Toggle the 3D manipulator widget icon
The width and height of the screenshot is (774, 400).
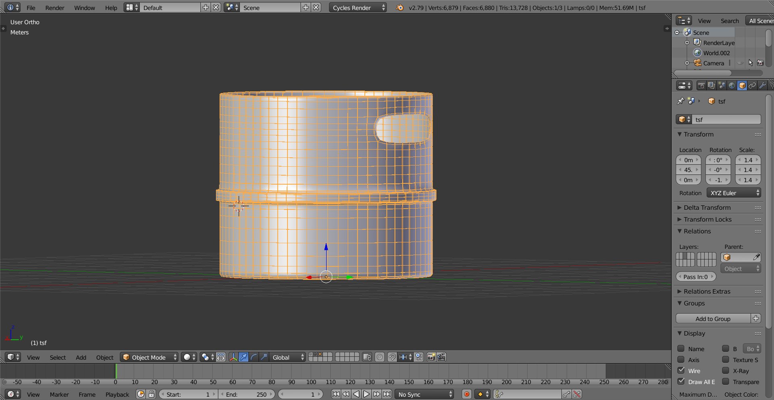click(x=233, y=357)
